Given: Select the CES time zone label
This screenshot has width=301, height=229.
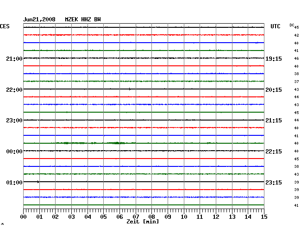Looking at the screenshot, I should point(5,27).
